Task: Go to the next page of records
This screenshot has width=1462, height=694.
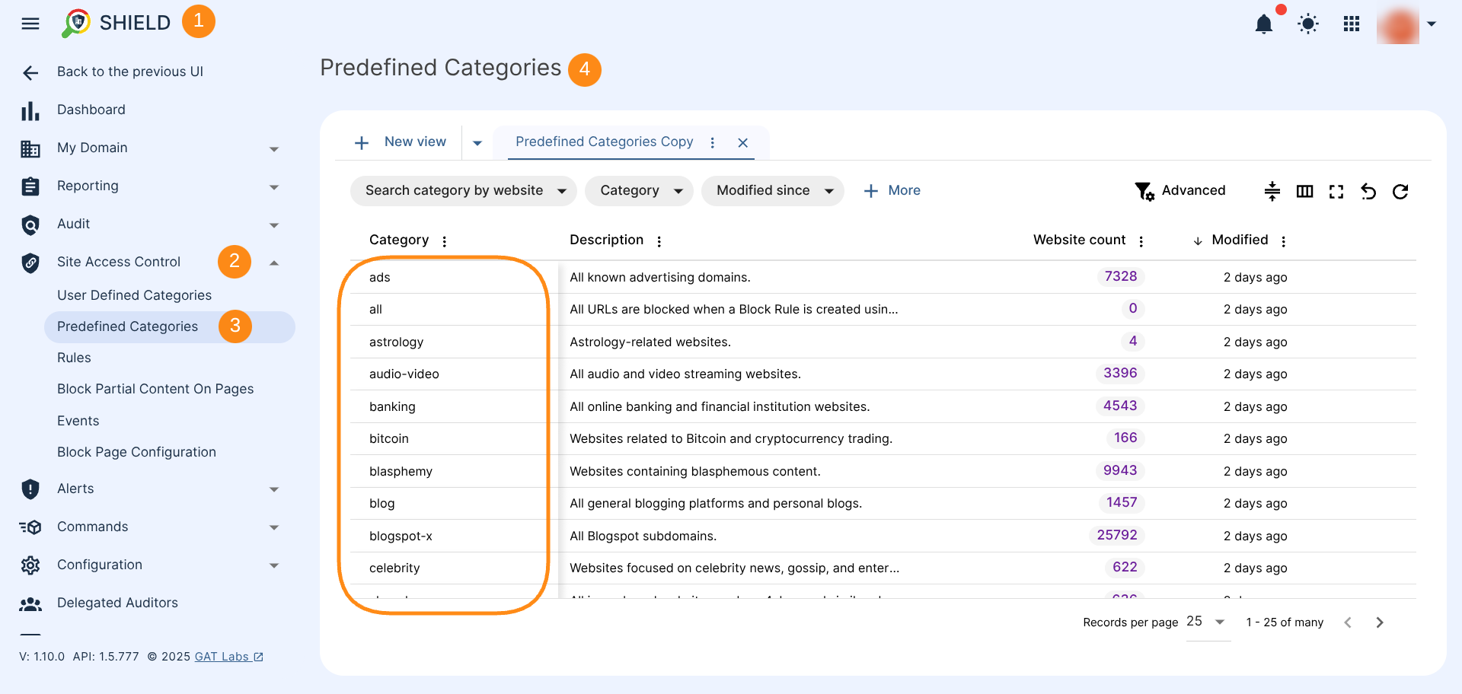Action: coord(1380,622)
